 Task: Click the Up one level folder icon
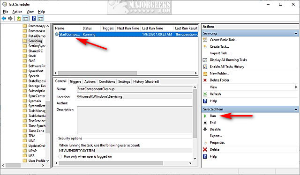tap(19, 19)
